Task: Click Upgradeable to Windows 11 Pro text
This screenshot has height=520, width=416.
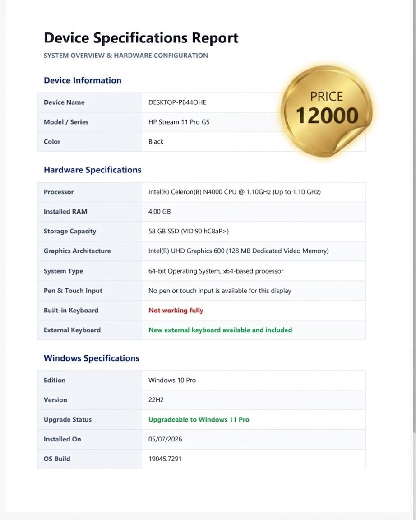Action: [199, 419]
